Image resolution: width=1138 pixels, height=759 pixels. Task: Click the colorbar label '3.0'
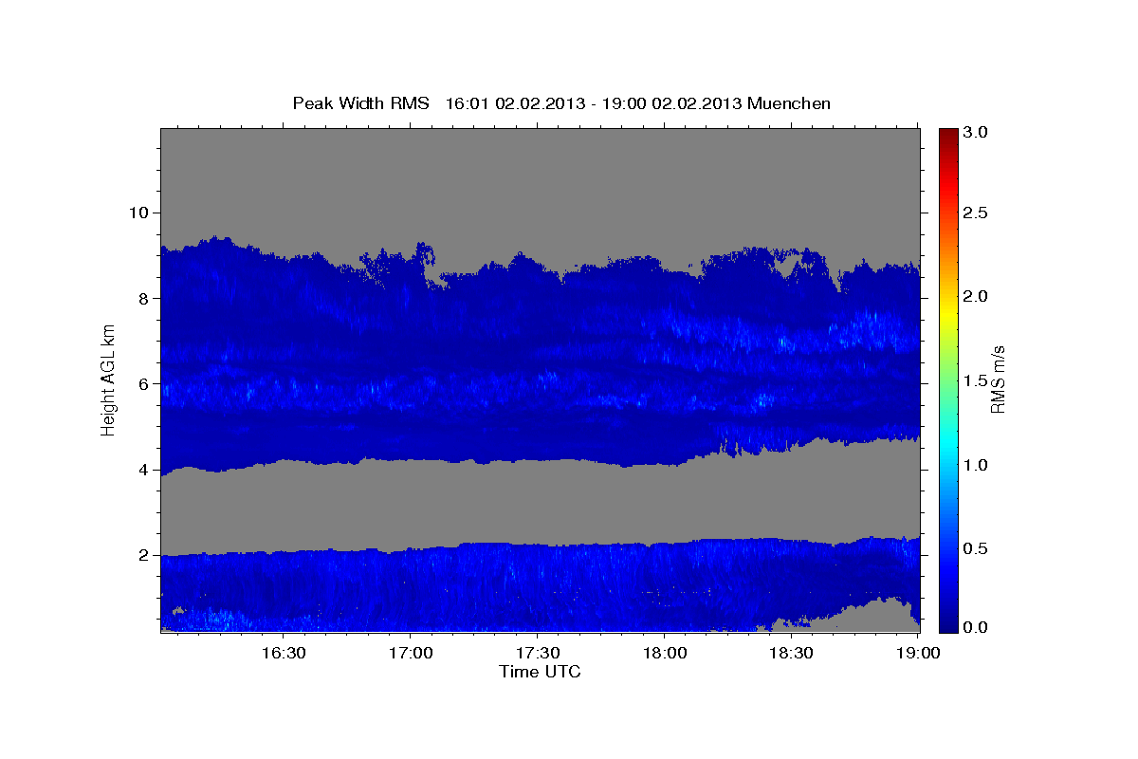[x=977, y=132]
